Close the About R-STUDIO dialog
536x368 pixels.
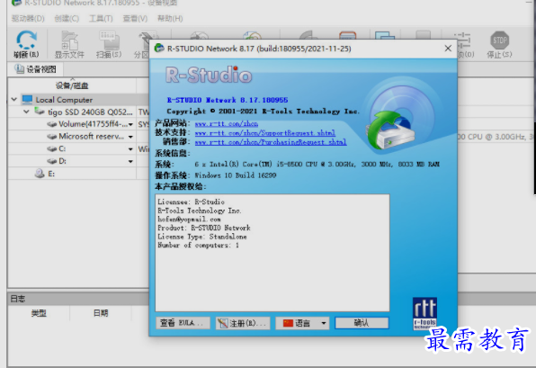448,49
